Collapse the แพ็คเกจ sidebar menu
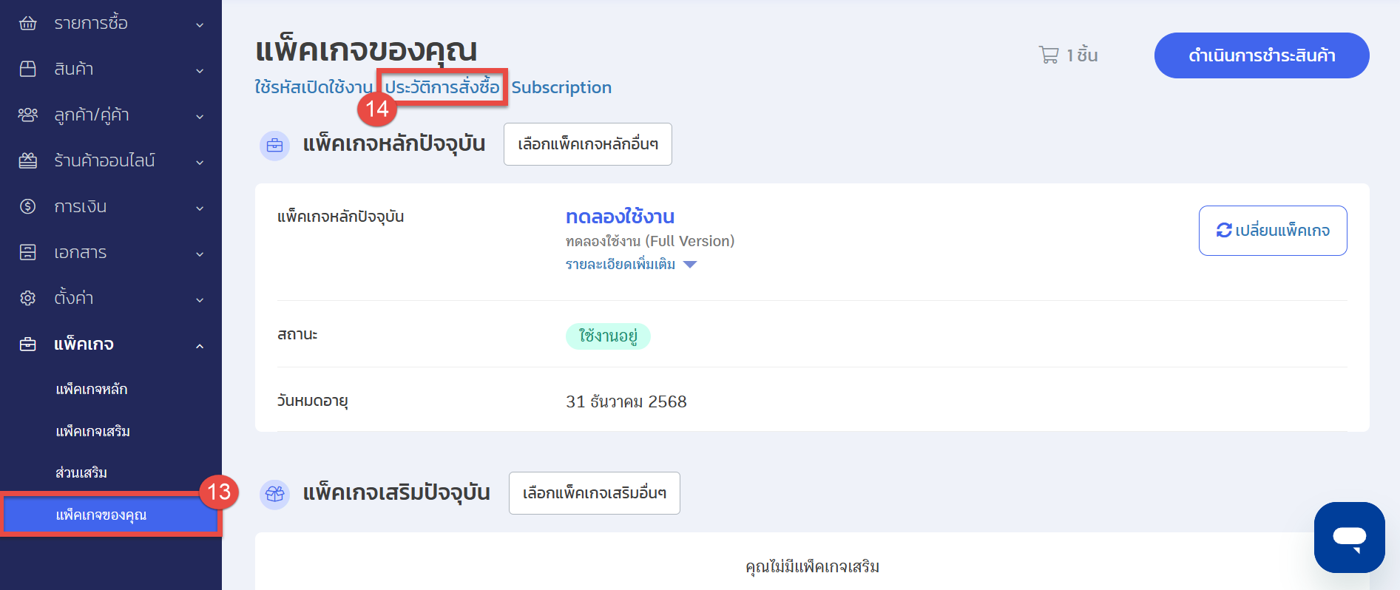 (x=200, y=346)
